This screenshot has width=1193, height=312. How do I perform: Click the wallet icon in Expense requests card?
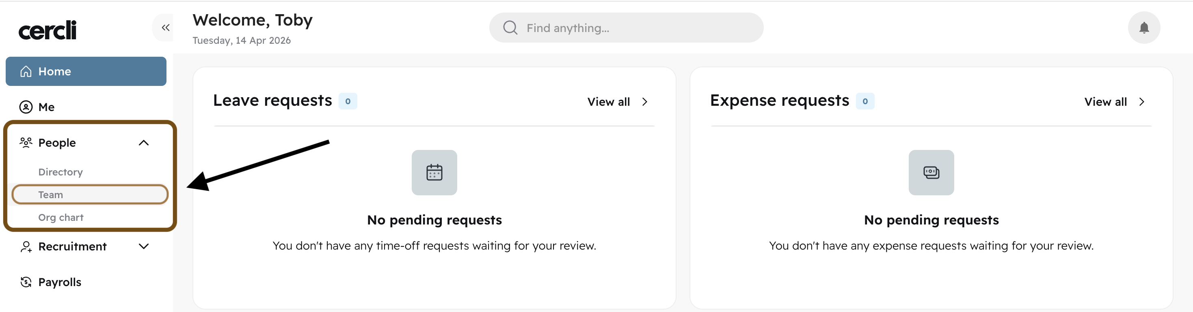pyautogui.click(x=931, y=172)
